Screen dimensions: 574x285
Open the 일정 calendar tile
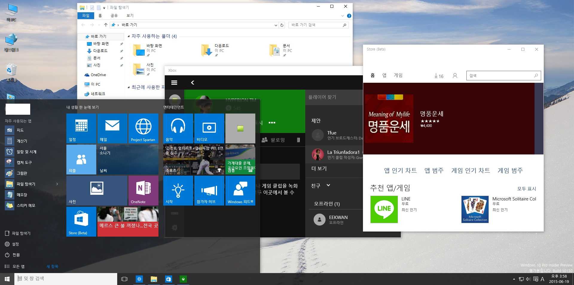(81, 128)
